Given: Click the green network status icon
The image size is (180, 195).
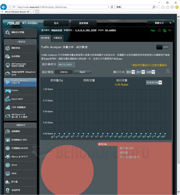Looking at the screenshot, I should click(164, 30).
